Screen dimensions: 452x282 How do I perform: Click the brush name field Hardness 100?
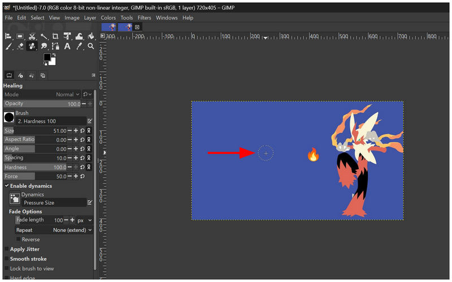pos(51,121)
